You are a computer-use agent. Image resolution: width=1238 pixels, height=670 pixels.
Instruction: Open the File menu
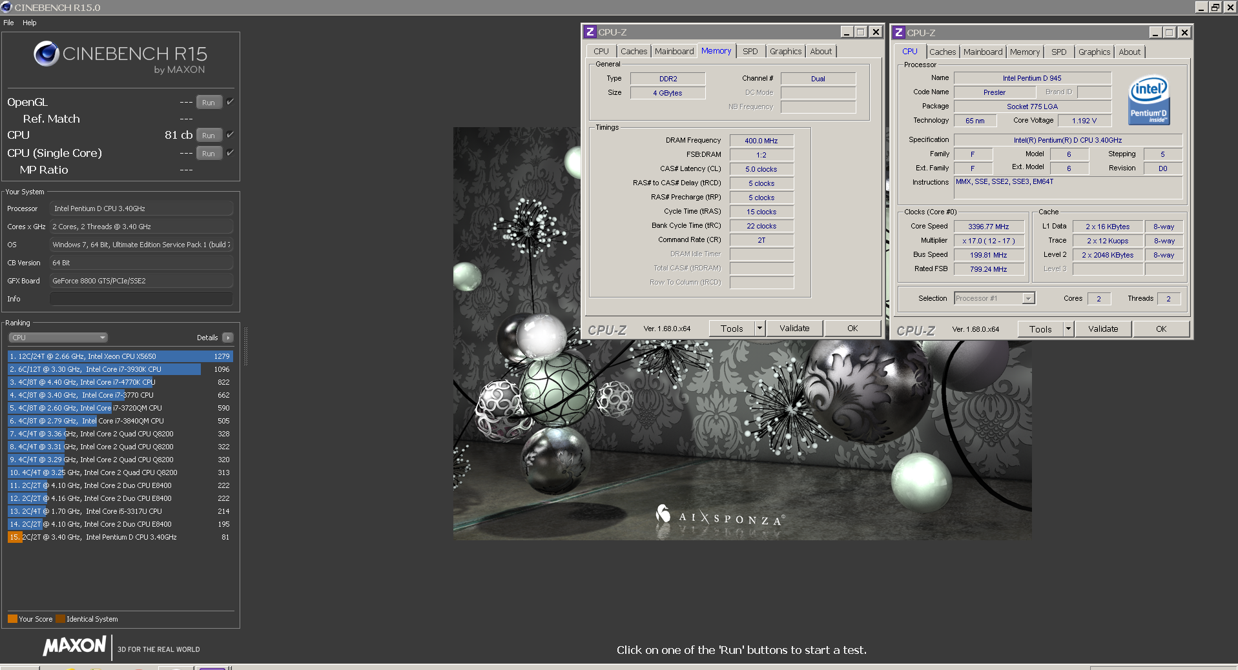pos(8,23)
